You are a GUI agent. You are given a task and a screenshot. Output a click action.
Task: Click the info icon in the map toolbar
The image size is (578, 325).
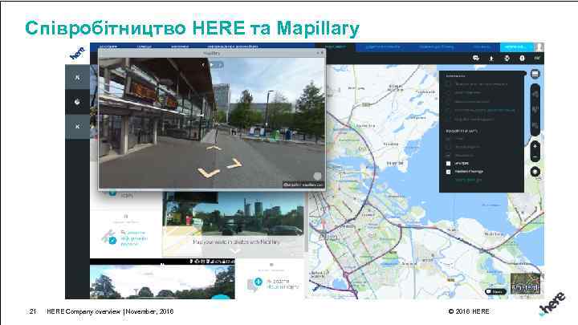tap(522, 59)
